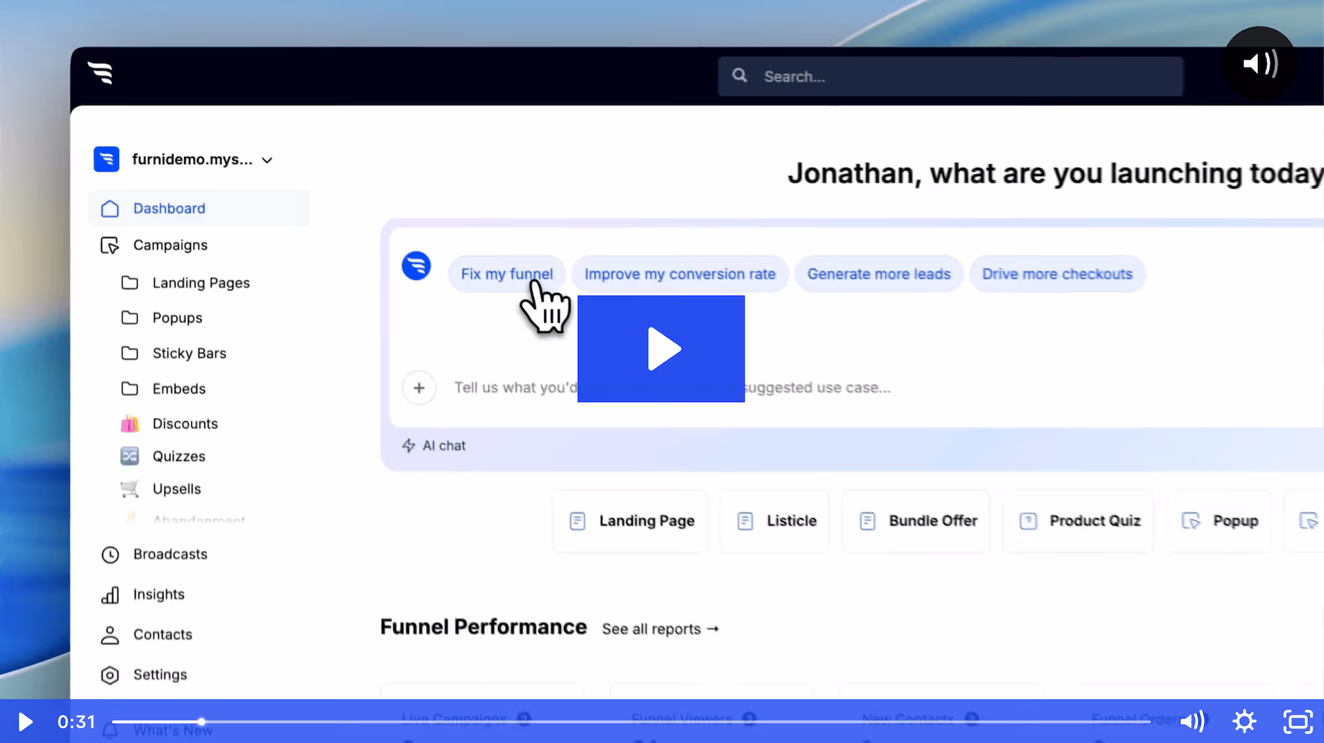The height and width of the screenshot is (743, 1324).
Task: Toggle fullscreen mode in the video player
Action: pyautogui.click(x=1298, y=722)
